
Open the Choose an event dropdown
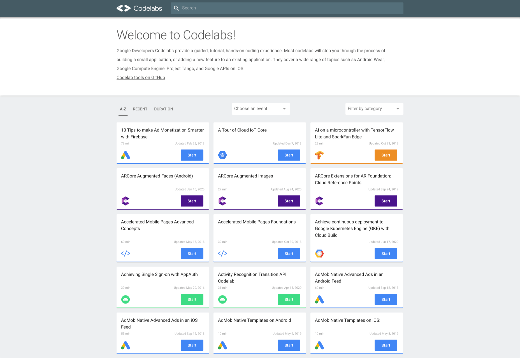pyautogui.click(x=261, y=109)
